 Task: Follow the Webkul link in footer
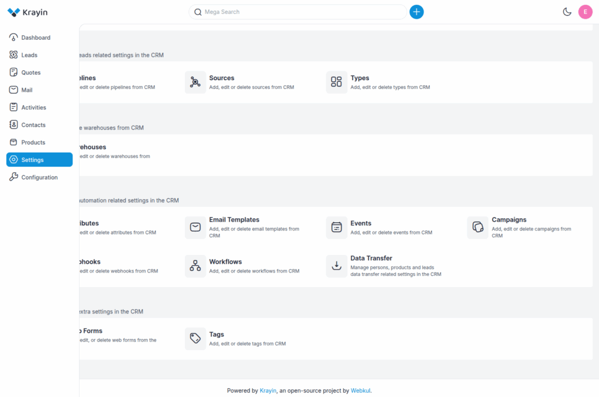coord(360,391)
